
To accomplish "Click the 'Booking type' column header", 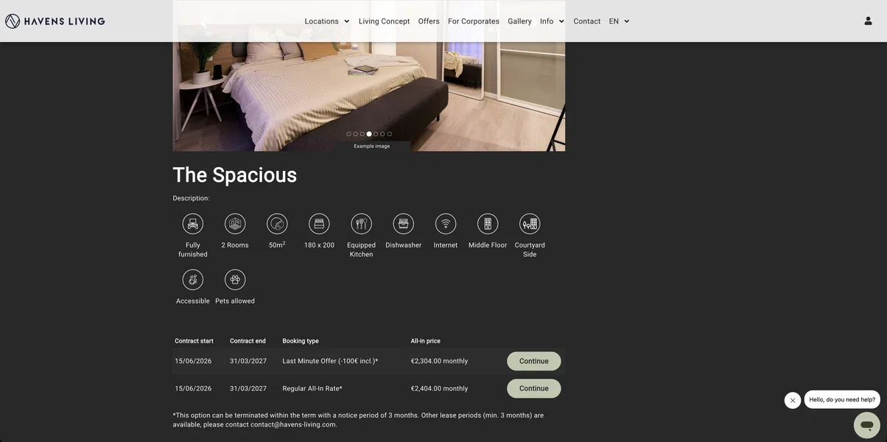I will pyautogui.click(x=301, y=341).
